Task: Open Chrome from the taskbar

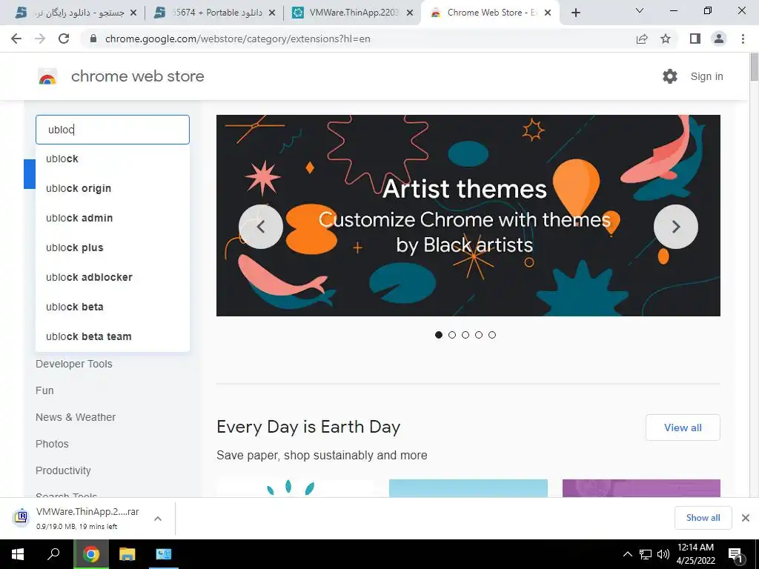Action: point(91,554)
